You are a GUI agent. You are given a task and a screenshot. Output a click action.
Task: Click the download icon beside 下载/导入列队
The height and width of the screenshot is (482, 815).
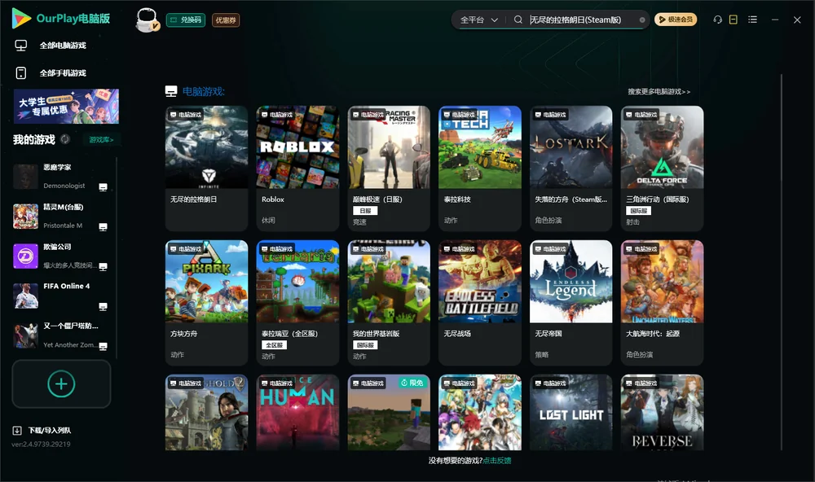pos(17,431)
